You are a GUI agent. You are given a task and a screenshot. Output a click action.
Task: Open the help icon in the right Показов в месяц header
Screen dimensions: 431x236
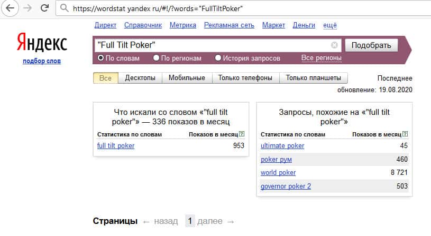point(405,134)
